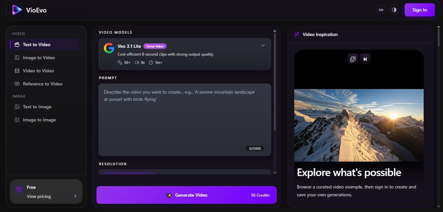Click the mountain sunset video thumbnail
The image size is (443, 212).
tap(359, 125)
